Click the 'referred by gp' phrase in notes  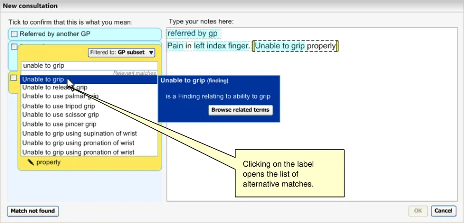coord(193,34)
